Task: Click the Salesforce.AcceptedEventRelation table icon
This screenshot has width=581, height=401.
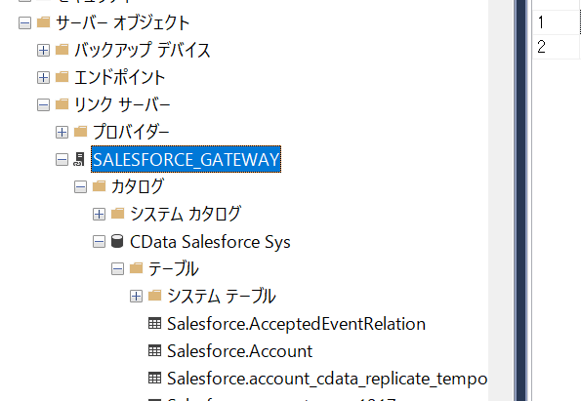Action: (154, 323)
